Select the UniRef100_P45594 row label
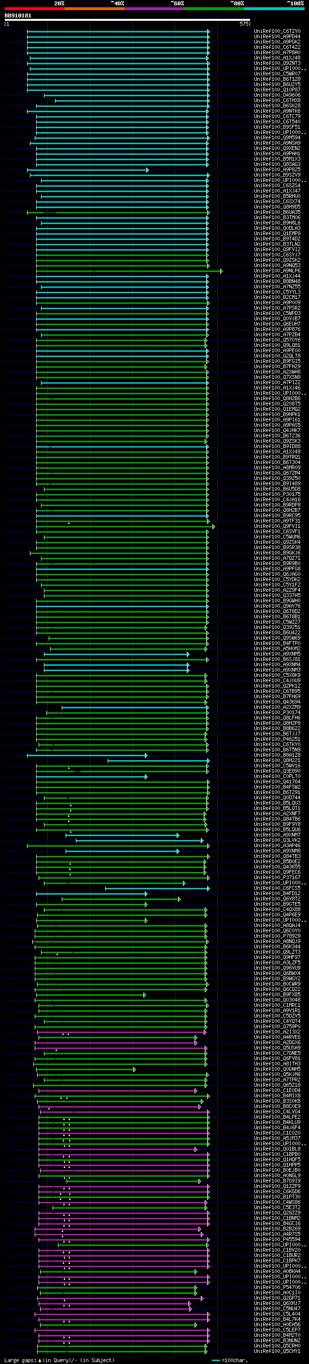 tap(277, 1239)
